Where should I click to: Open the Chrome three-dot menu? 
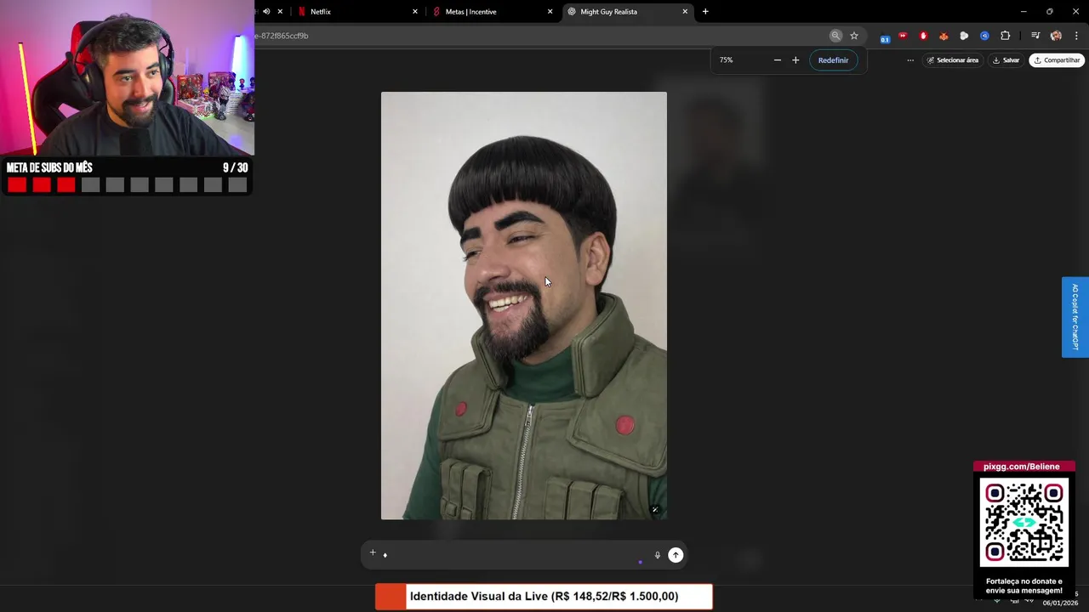tap(1076, 36)
